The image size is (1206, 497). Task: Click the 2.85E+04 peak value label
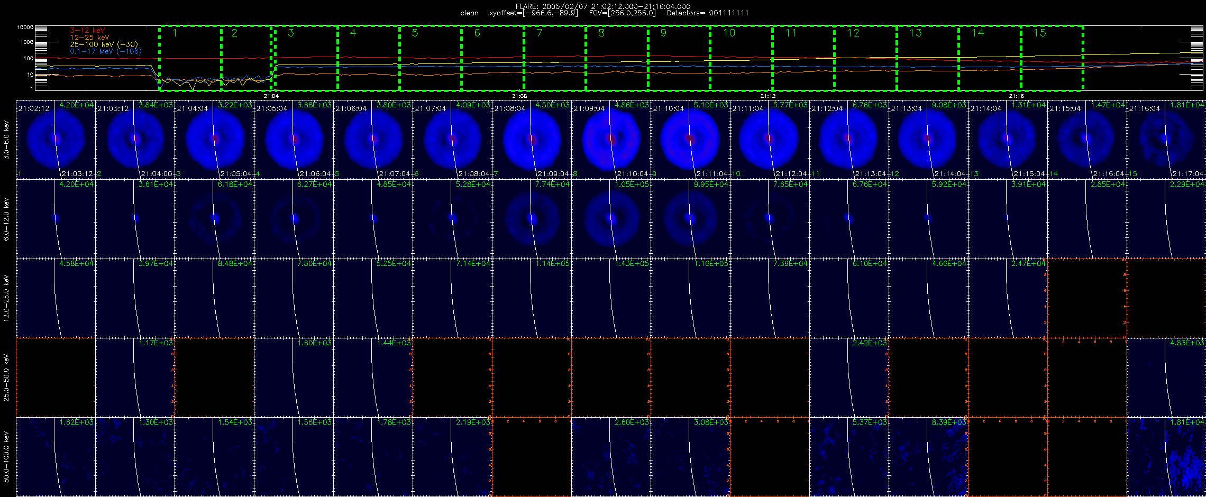click(1108, 185)
